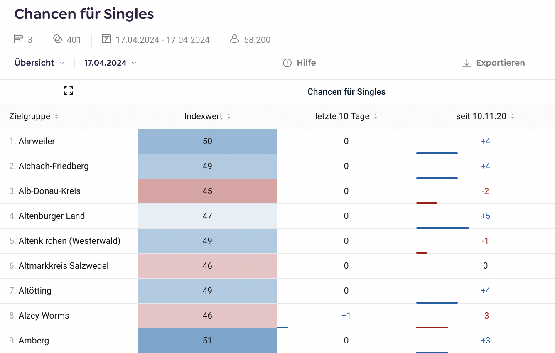Click the calendar date range icon

tap(106, 39)
